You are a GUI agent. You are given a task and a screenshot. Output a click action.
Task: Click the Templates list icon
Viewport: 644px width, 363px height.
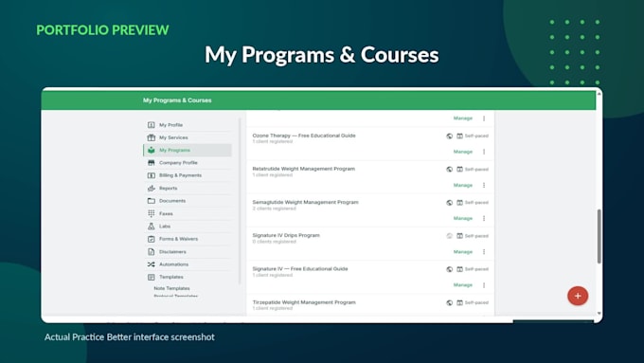coord(152,277)
